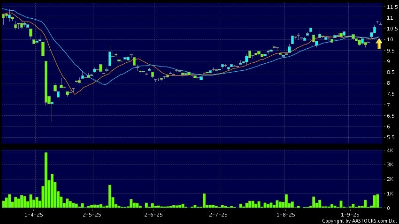Click the "1-8-25" date label

tap(286, 215)
